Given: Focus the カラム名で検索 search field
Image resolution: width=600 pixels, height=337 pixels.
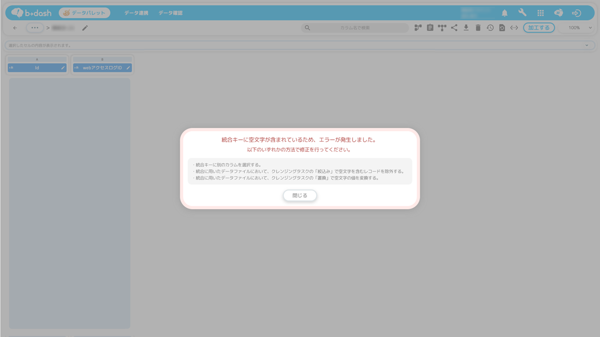Looking at the screenshot, I should click(355, 28).
